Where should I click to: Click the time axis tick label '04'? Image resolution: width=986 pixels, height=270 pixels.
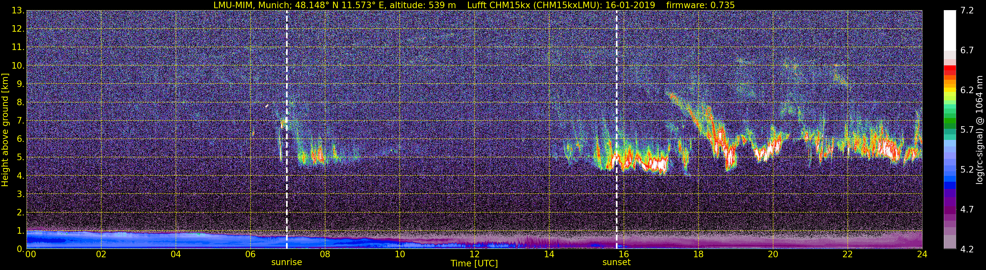click(176, 255)
